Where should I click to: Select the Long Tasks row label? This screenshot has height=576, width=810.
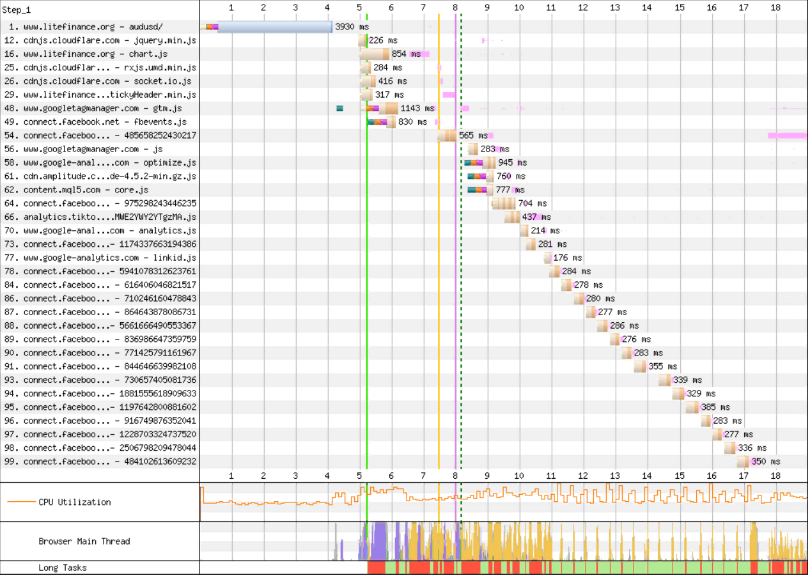click(63, 568)
